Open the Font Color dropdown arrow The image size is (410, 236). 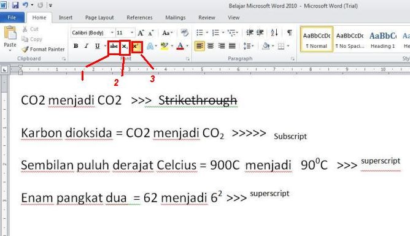[187, 46]
